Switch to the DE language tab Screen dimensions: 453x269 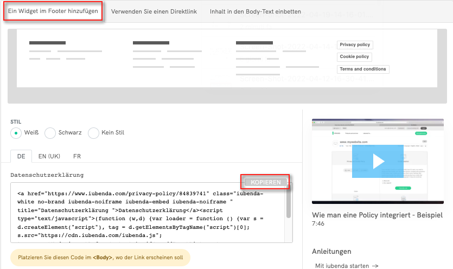tap(21, 156)
